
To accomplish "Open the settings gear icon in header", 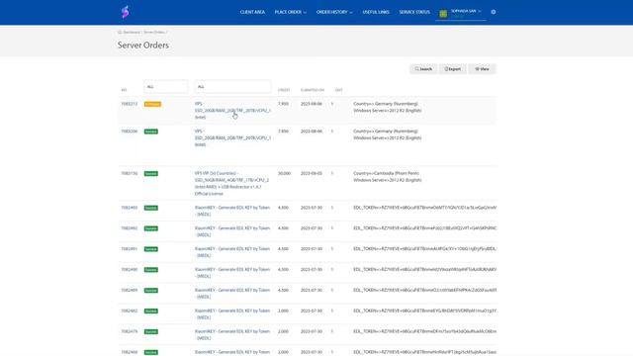I will (494, 12).
